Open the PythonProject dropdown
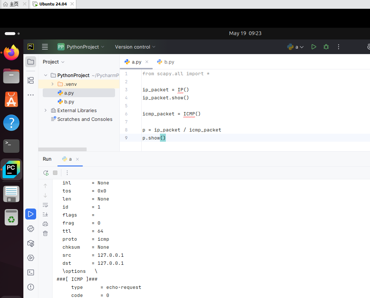Screen dimensions: 370x298 81,47
